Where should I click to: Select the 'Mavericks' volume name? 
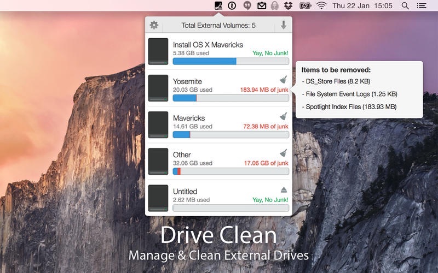pos(189,118)
